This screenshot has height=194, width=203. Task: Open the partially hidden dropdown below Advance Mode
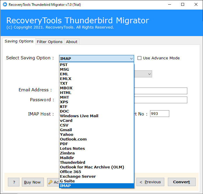click(x=143, y=74)
